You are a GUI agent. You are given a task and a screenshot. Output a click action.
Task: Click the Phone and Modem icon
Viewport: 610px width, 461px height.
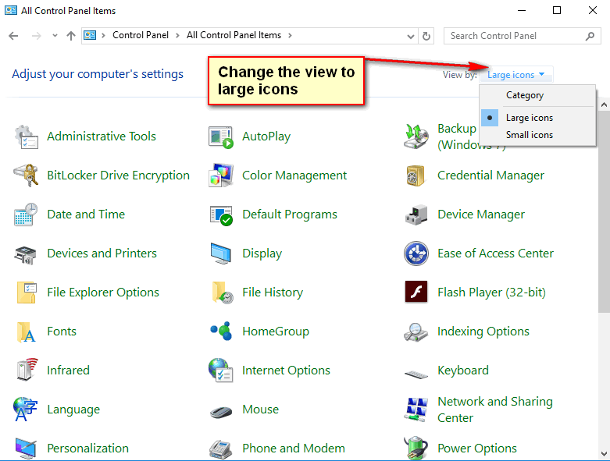point(220,450)
